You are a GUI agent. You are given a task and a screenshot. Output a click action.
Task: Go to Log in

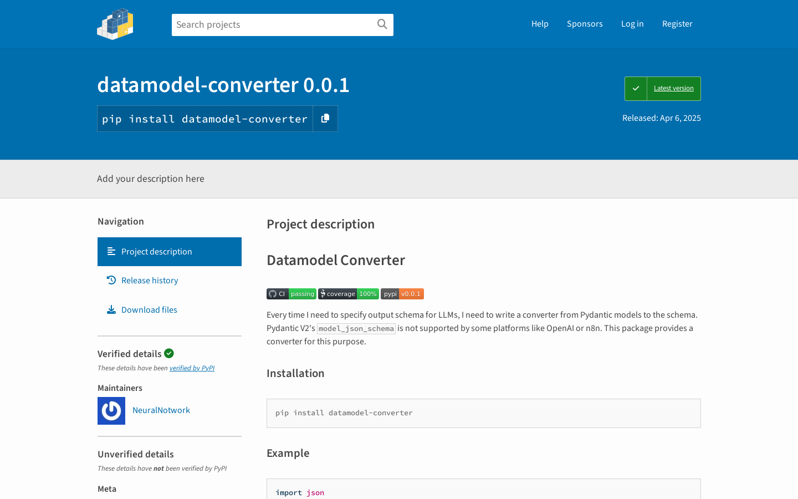(632, 24)
